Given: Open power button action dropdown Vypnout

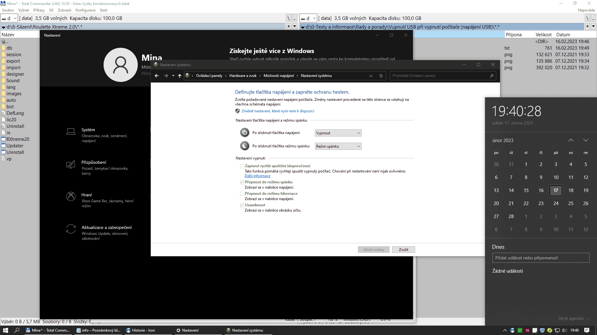Looking at the screenshot, I should pos(338,133).
